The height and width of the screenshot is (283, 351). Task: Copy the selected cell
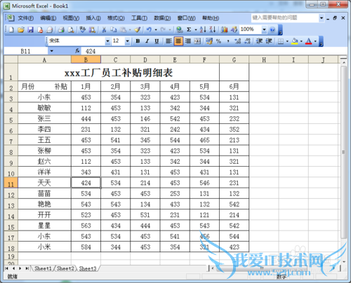pyautogui.click(x=114, y=29)
